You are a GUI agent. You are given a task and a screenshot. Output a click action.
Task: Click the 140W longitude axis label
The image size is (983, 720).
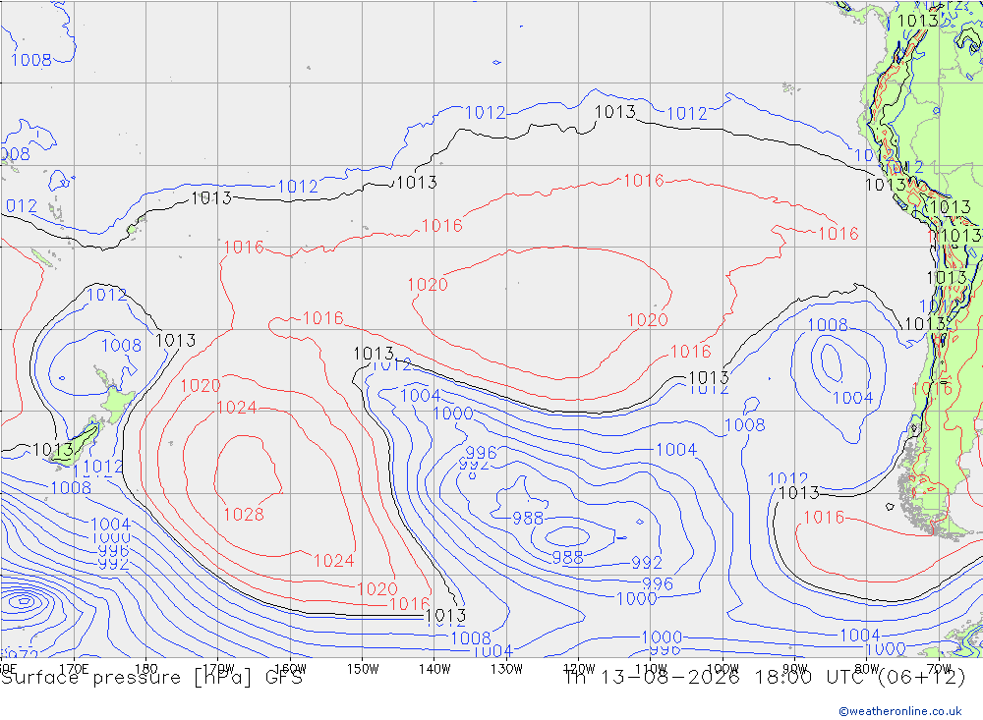click(x=434, y=669)
